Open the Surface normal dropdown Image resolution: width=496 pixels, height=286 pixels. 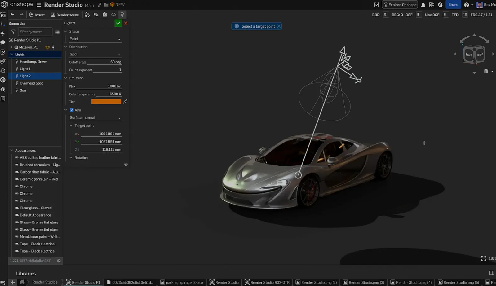[95, 118]
